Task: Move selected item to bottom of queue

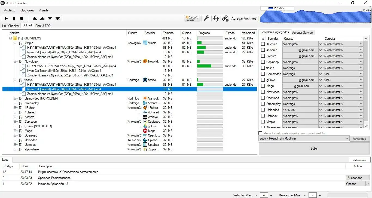Action: (x=57, y=18)
